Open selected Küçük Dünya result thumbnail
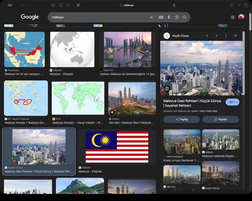This screenshot has width=252, height=201. tap(39, 147)
